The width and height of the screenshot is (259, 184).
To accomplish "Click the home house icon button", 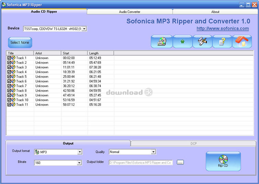I will pos(242,42).
